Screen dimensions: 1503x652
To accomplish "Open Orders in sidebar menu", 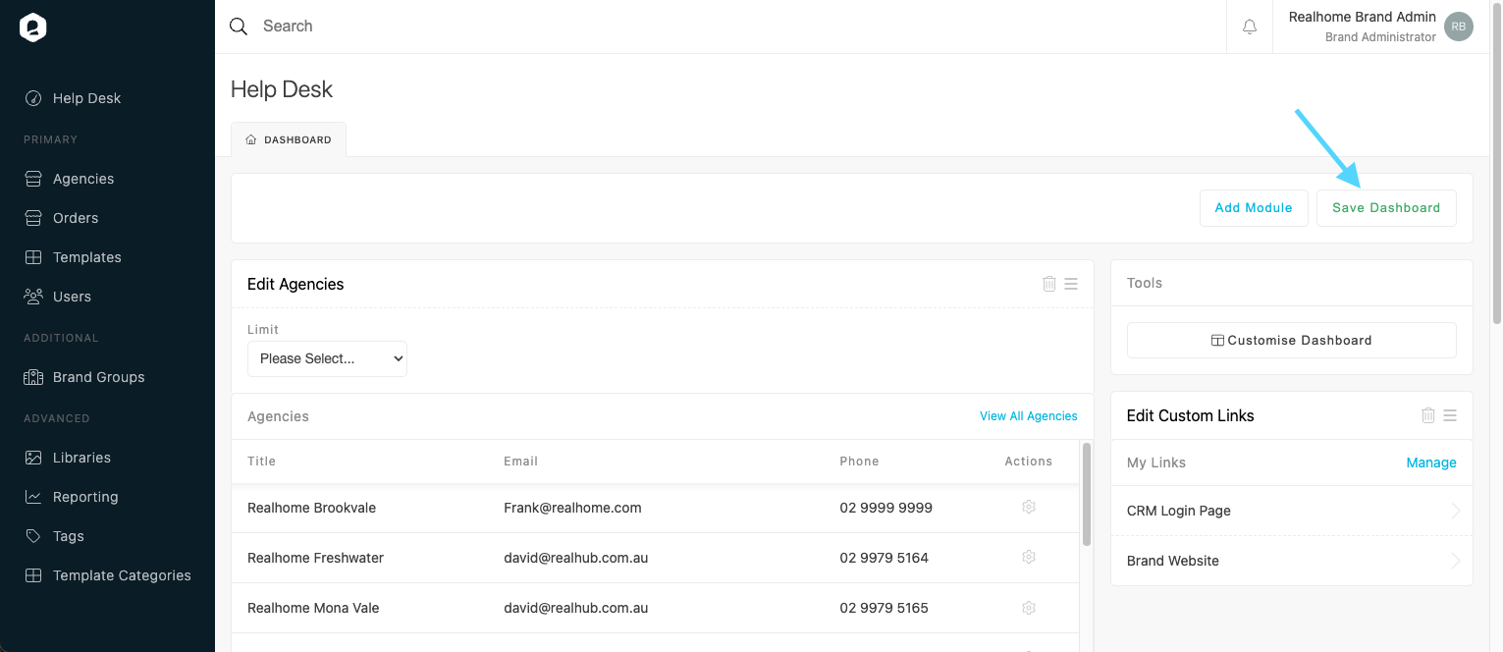I will (76, 218).
